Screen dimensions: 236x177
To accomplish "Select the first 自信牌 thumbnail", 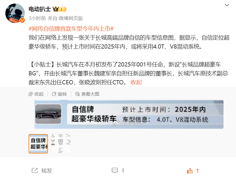I will click(x=38, y=144).
